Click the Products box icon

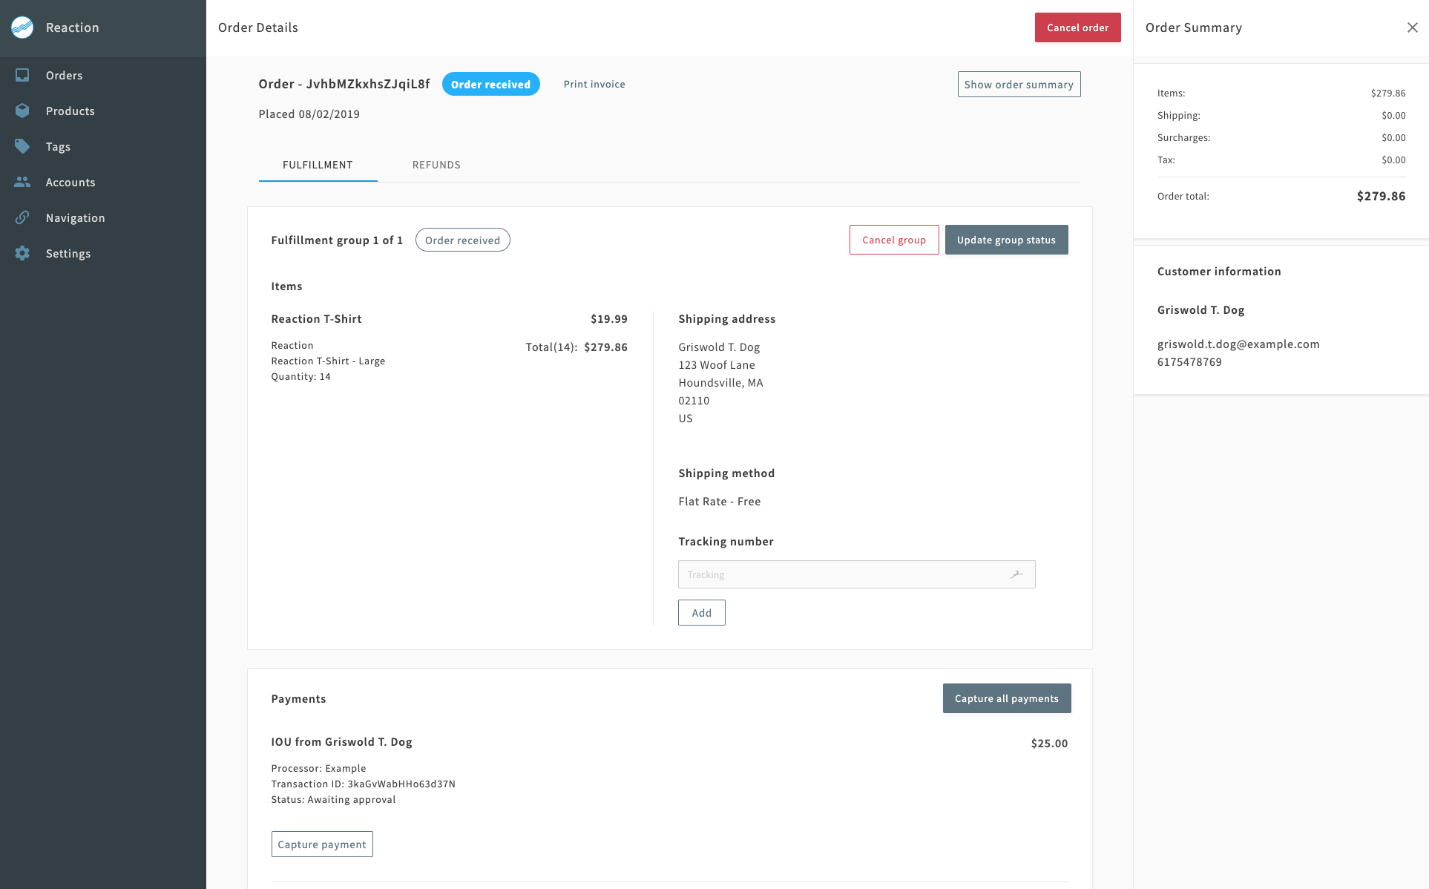(x=22, y=111)
